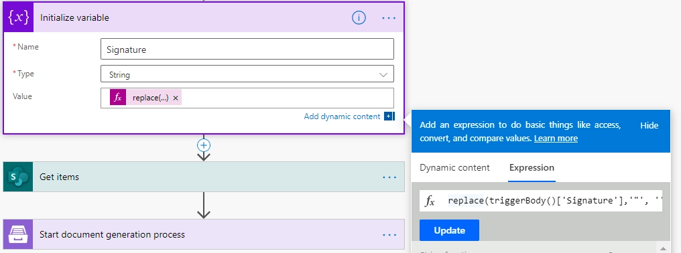The height and width of the screenshot is (253, 681).
Task: Expand the Get items action card
Action: click(204, 177)
